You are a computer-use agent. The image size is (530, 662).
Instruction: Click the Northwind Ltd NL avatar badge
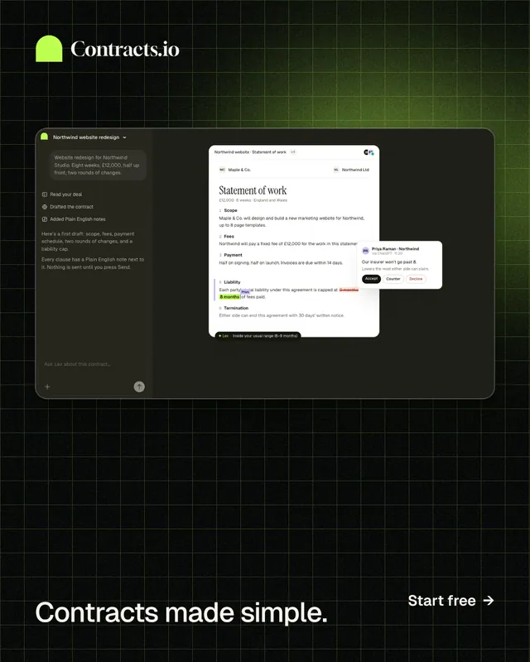[336, 170]
